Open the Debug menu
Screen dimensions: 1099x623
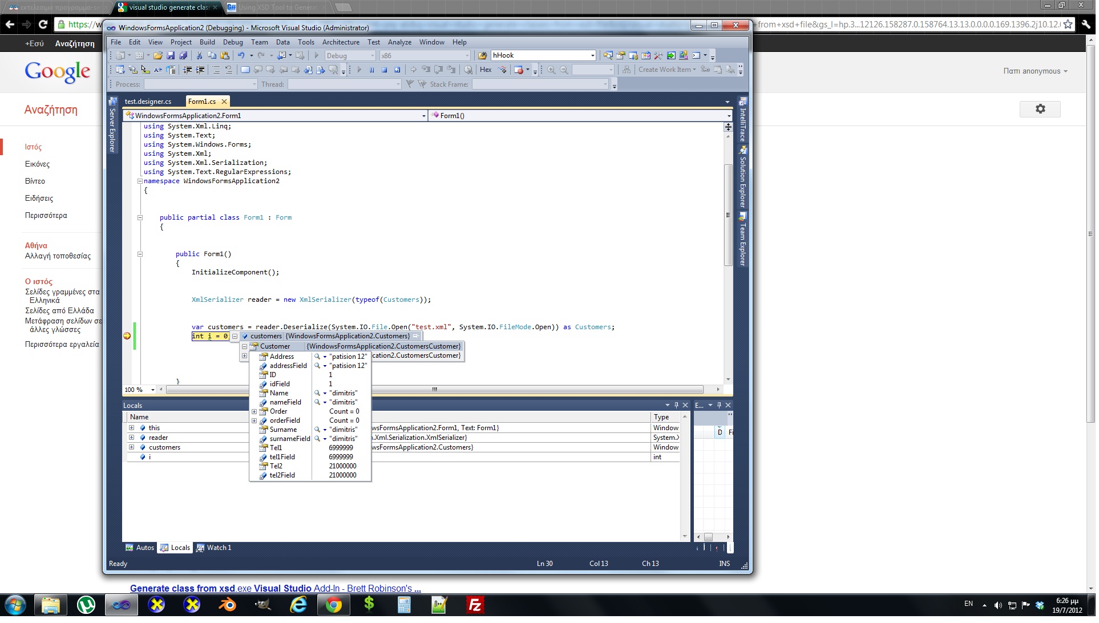pos(233,42)
